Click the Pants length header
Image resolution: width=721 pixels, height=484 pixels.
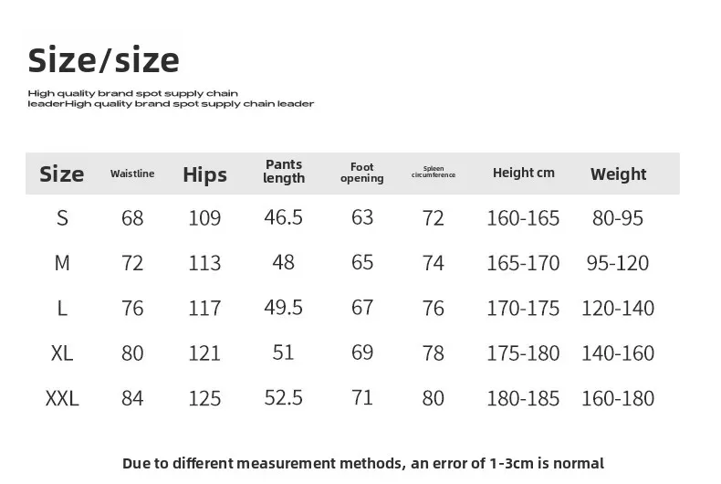pyautogui.click(x=284, y=171)
